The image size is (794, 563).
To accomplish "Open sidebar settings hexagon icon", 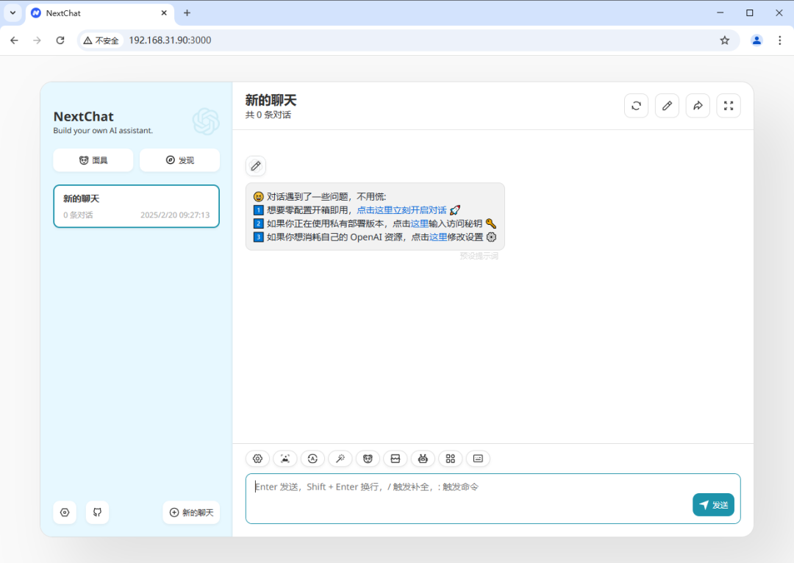I will (65, 512).
